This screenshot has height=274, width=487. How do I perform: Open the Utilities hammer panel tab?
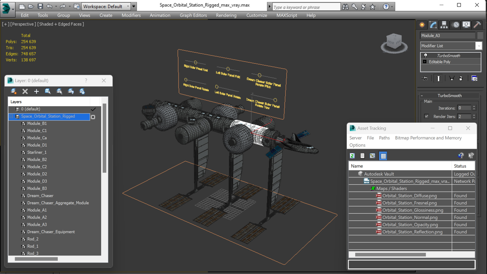click(477, 25)
